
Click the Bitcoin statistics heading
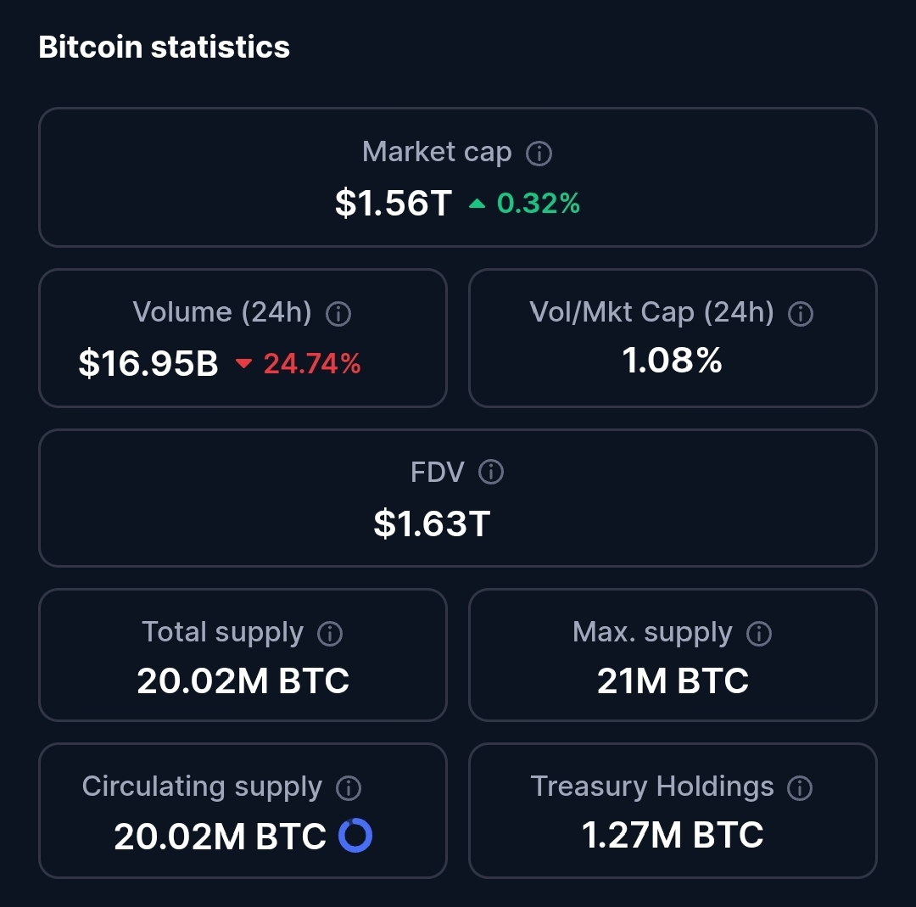click(x=165, y=47)
